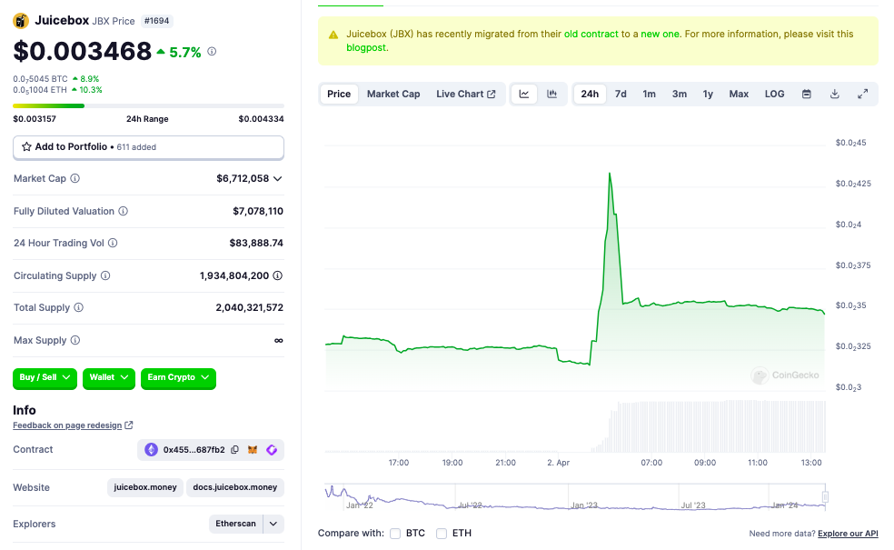Select the 7d time range

coord(621,94)
